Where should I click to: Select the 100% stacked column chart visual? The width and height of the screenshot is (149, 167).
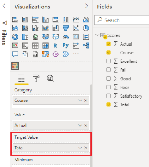65,20
